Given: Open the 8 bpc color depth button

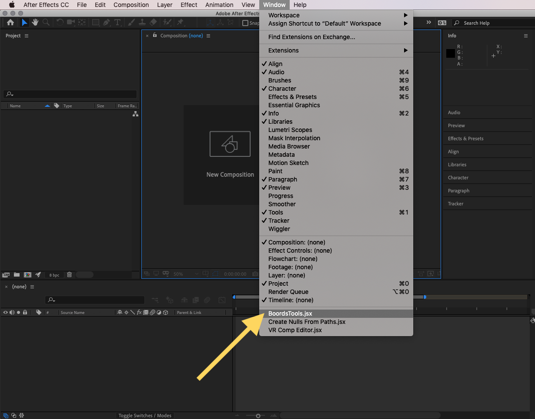Looking at the screenshot, I should (54, 275).
